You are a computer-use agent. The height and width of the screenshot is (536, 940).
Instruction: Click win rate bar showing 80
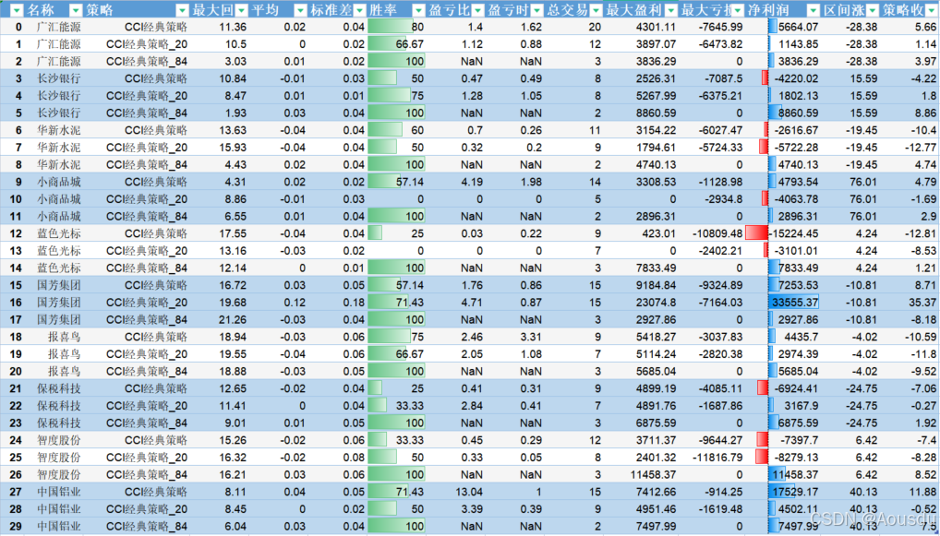click(x=396, y=27)
